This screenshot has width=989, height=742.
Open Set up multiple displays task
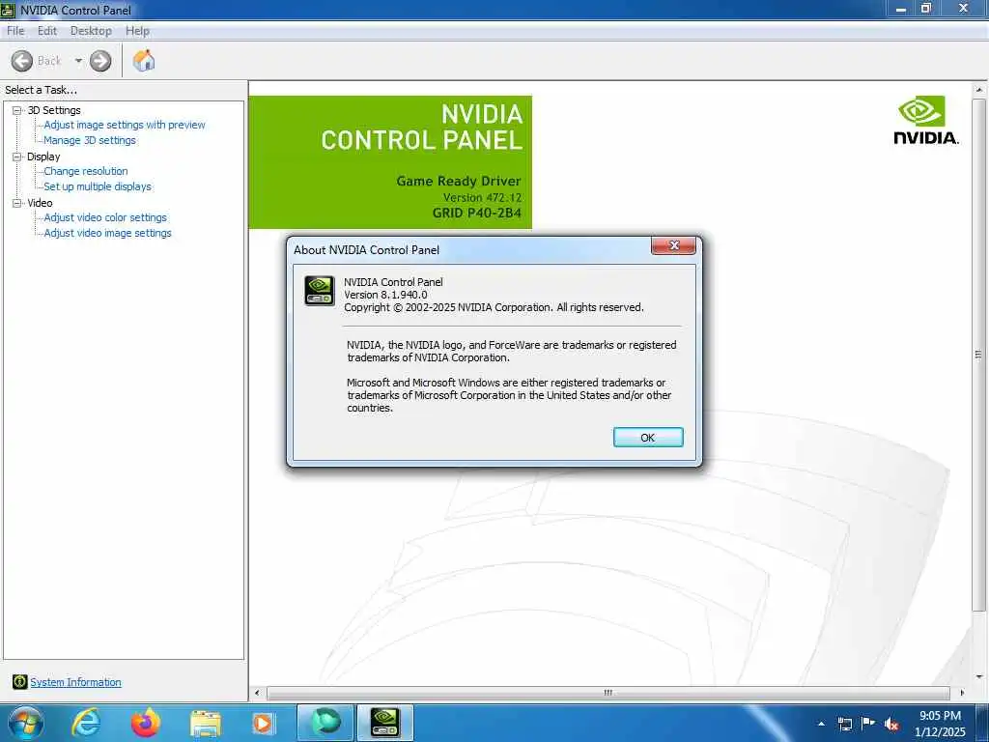pos(98,186)
